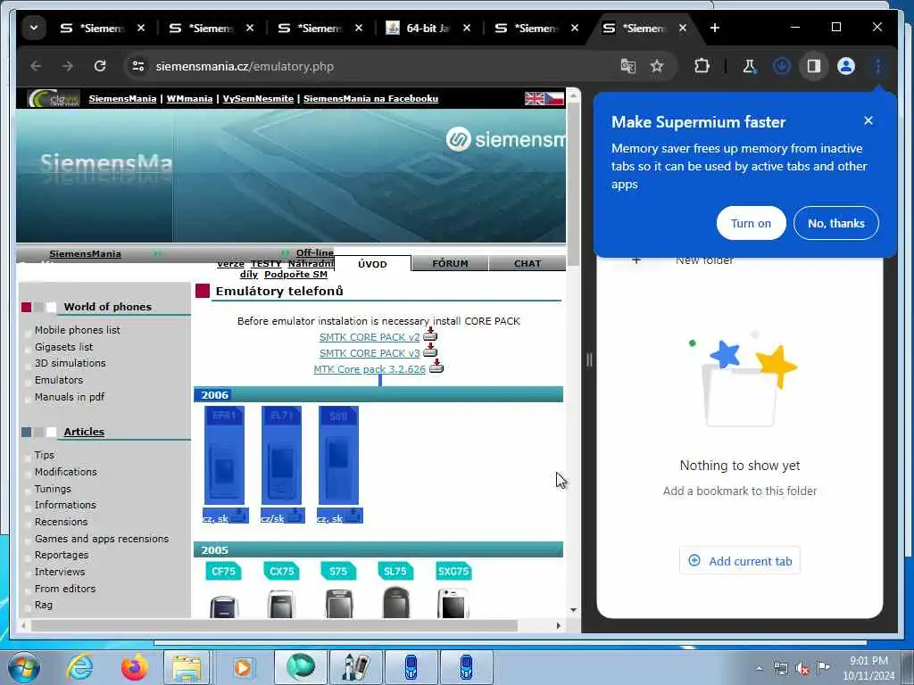Click the TESTY menu link
Image resolution: width=914 pixels, height=685 pixels.
[266, 263]
